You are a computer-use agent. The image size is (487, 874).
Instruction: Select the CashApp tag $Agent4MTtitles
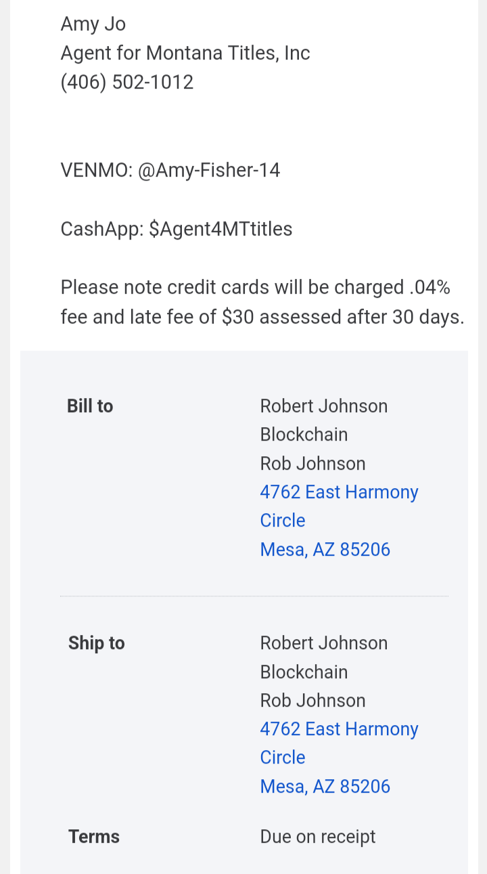(x=221, y=229)
